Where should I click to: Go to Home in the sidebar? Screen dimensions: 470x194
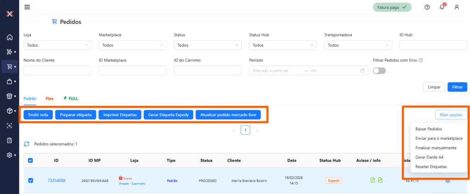[x=9, y=37]
